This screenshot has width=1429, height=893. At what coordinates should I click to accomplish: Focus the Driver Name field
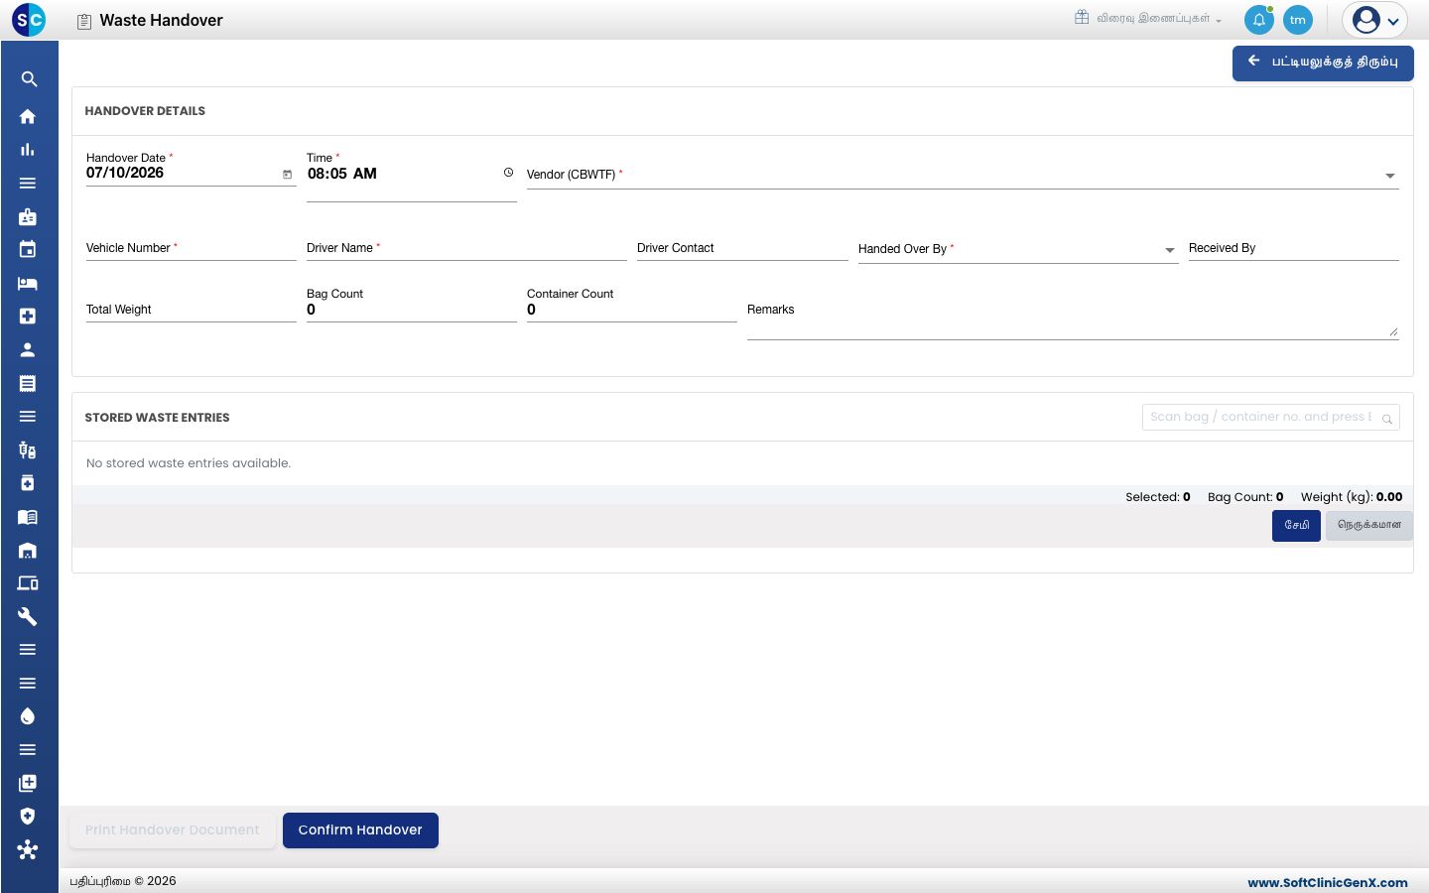click(466, 249)
